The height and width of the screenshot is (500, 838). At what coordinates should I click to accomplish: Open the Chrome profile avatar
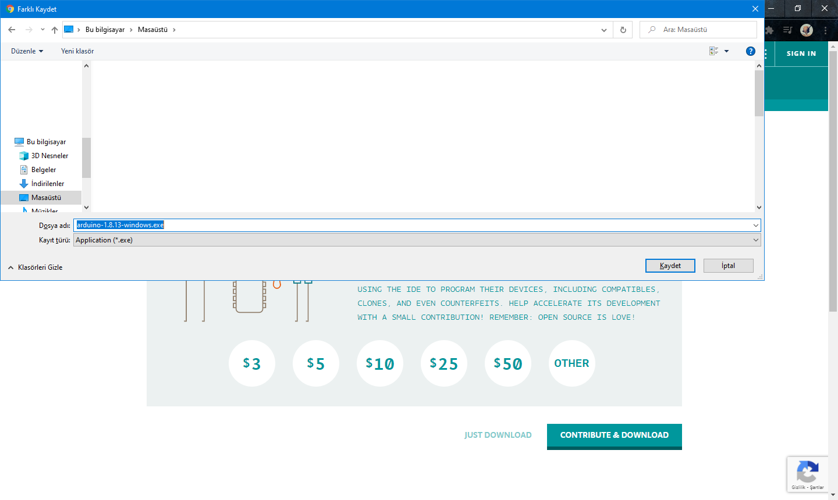pyautogui.click(x=807, y=30)
